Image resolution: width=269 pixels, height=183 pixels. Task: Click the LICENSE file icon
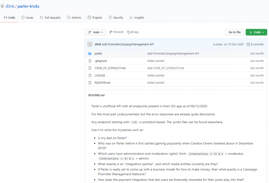pos(90,75)
